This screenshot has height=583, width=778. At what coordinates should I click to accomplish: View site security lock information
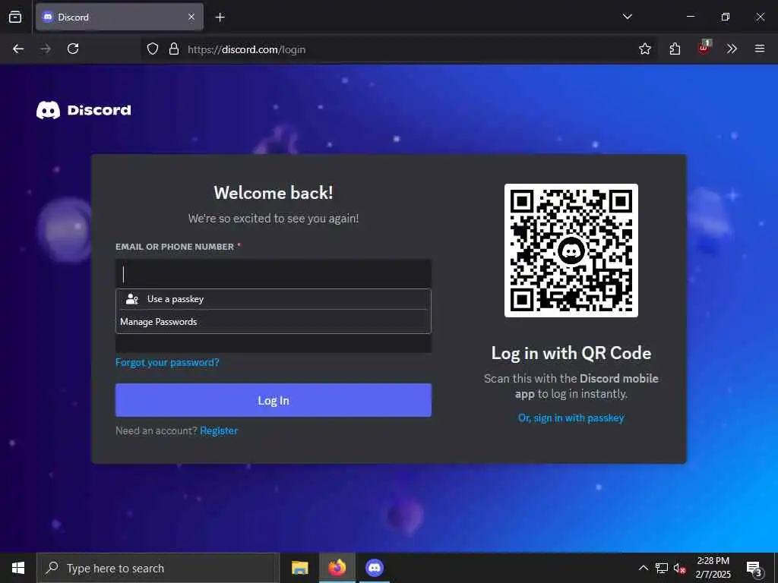174,49
